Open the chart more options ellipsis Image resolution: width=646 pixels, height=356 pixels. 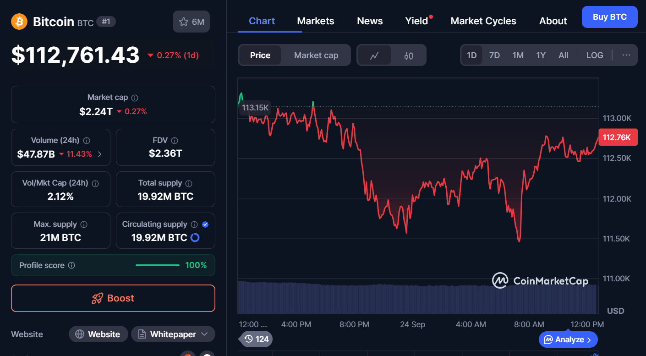point(626,55)
